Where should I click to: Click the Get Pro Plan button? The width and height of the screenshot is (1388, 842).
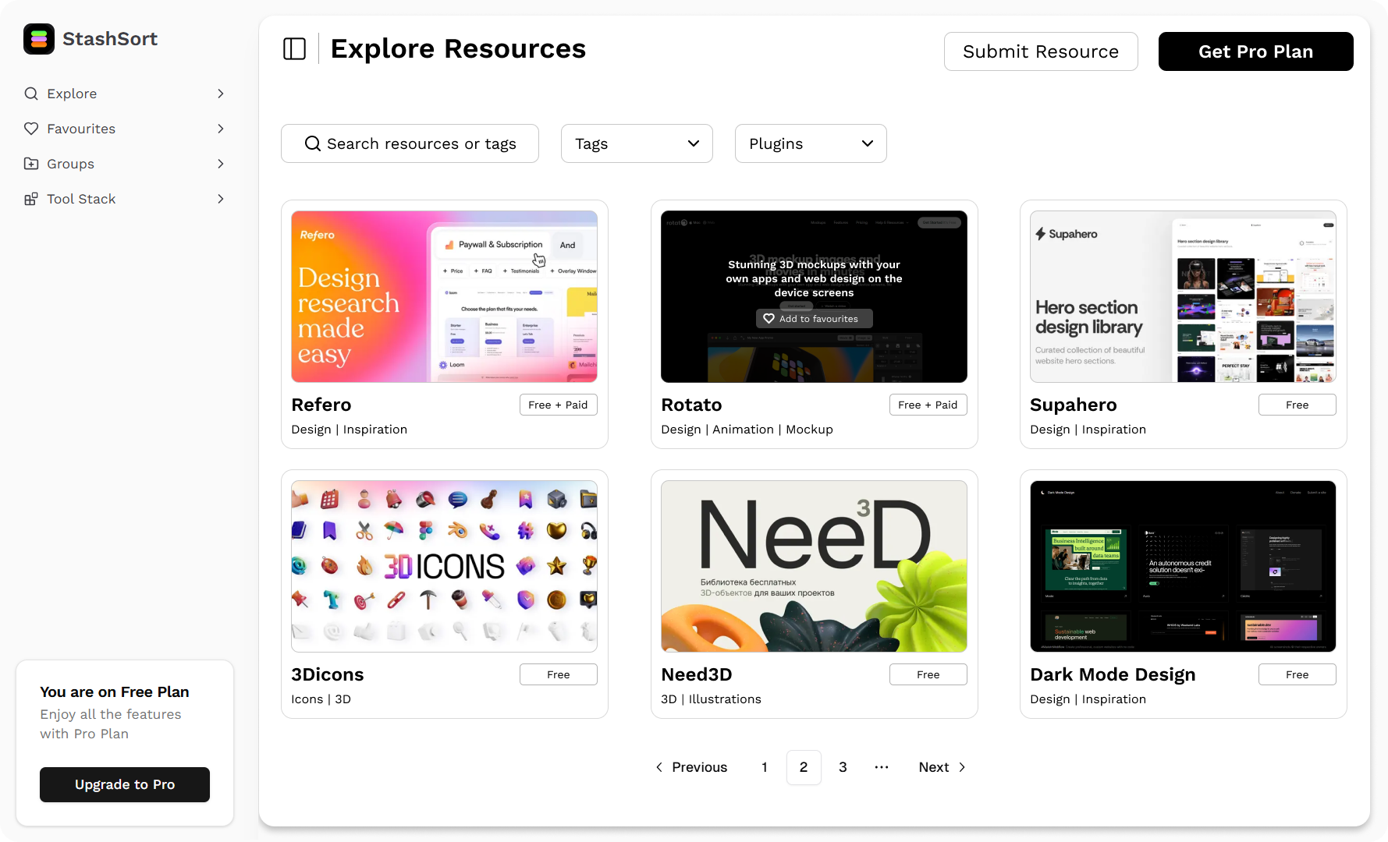(1256, 51)
